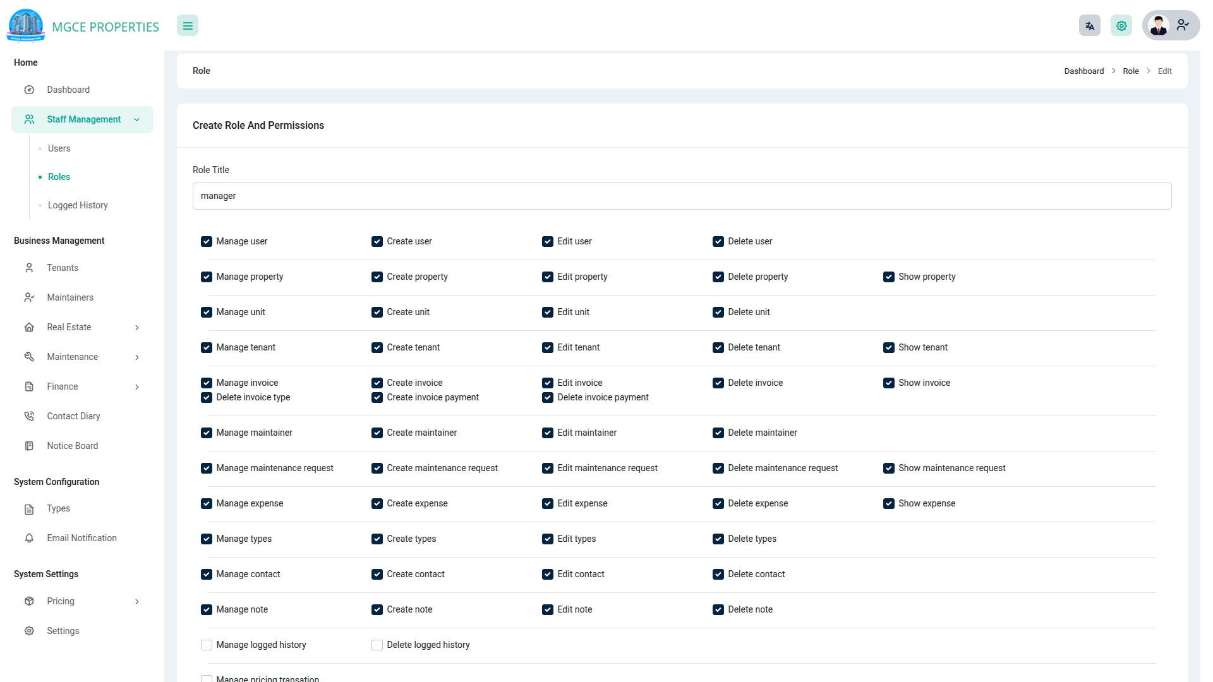This screenshot has width=1213, height=682.
Task: Click the Role breadcrumb link
Action: coord(1130,71)
